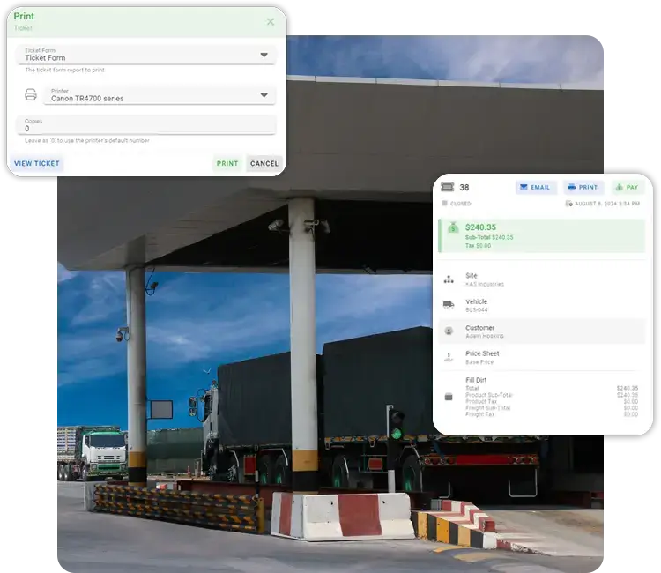
Task: Select the Customer Adam Hoskins row
Action: 542,331
